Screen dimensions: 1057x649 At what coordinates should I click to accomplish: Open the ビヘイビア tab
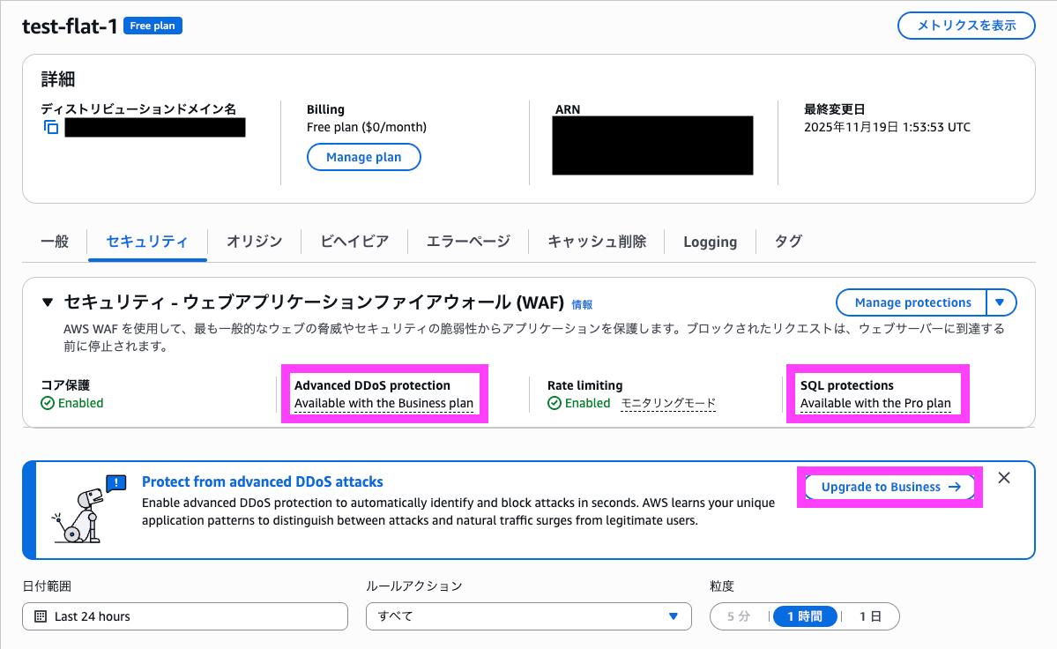(354, 241)
